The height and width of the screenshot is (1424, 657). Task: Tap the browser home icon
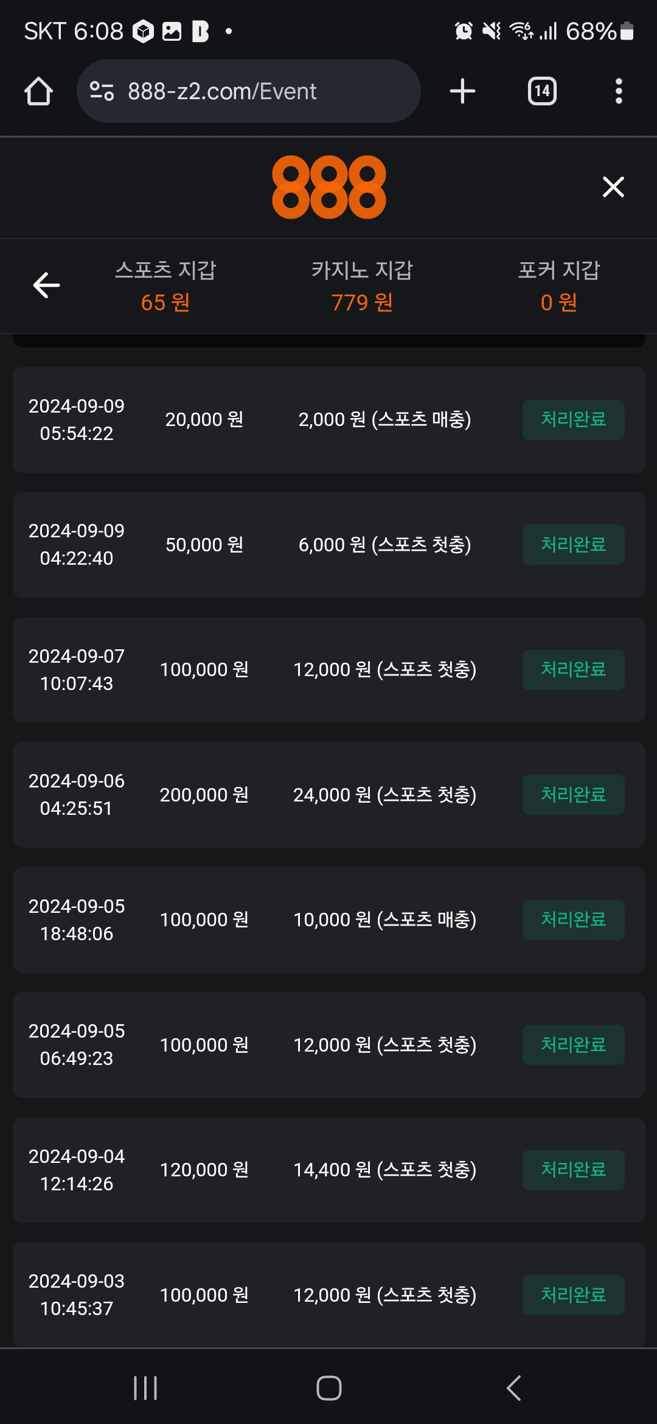(38, 91)
